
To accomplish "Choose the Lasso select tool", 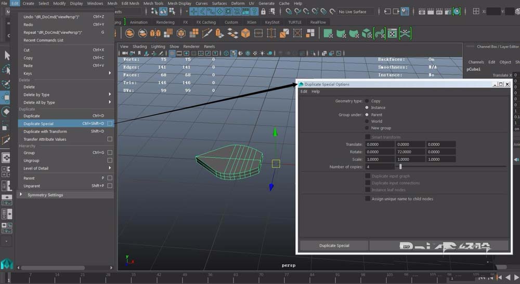I will [6, 70].
